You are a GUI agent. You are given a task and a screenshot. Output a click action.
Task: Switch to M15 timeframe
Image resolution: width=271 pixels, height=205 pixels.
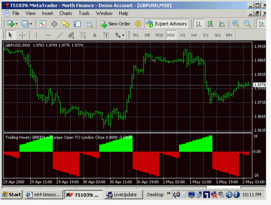159,35
